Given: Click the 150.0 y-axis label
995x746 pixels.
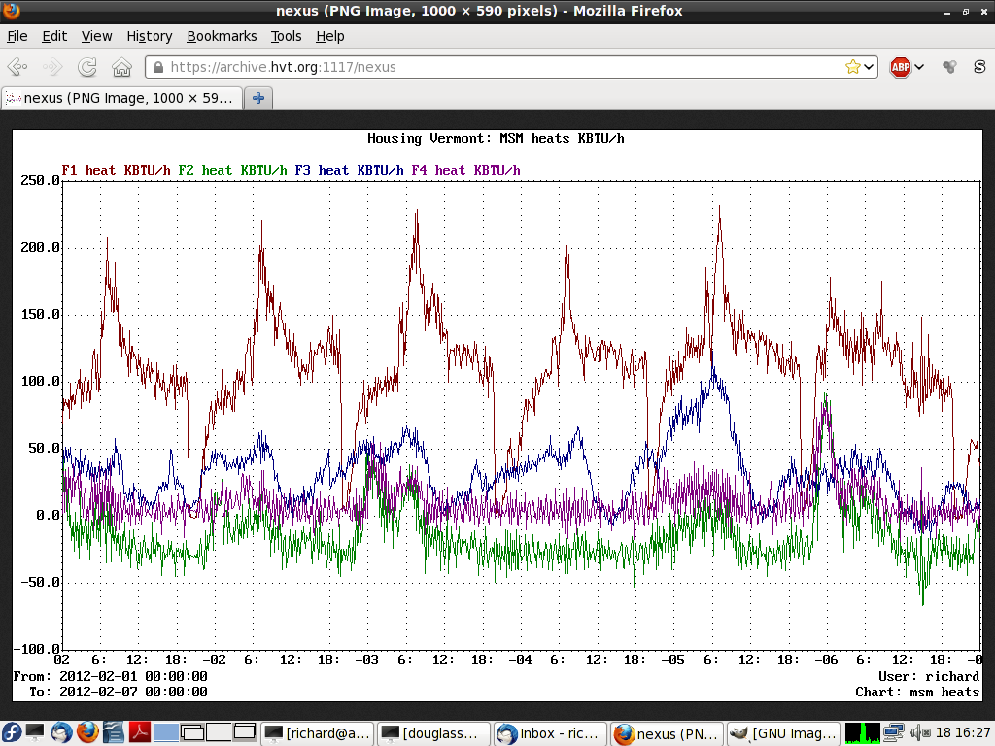Looking at the screenshot, I should 40,315.
